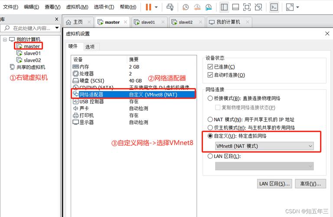Open the 虚拟机(M) menu
Screen dimensions: 333x217
[x=77, y=7]
